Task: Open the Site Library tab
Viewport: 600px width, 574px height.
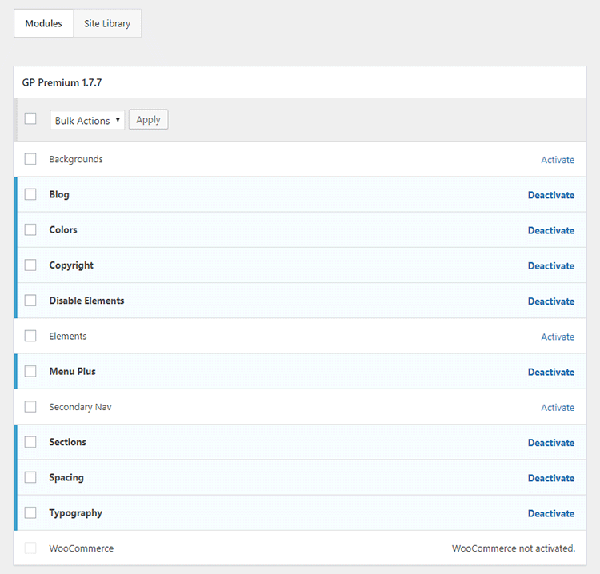Action: pos(107,23)
